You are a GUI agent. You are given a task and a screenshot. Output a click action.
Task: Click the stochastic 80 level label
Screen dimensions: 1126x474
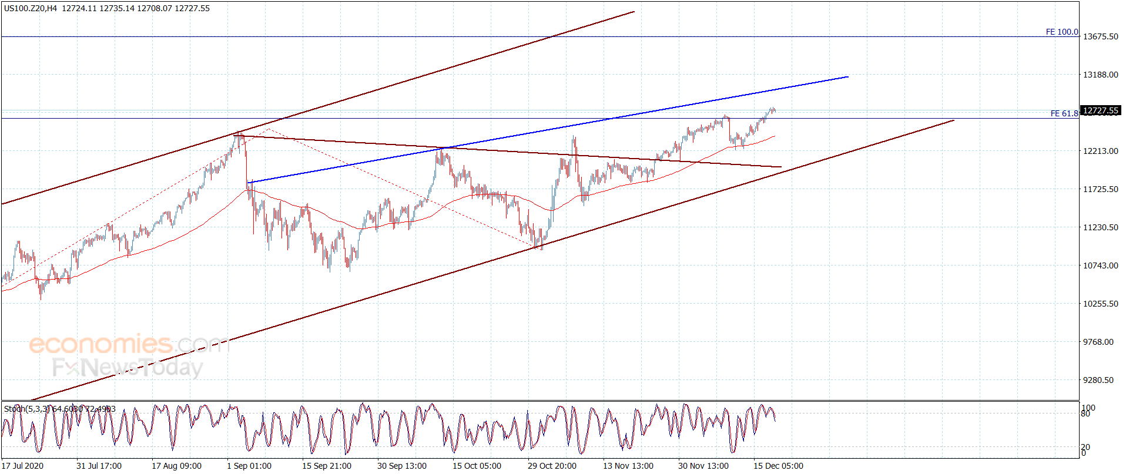(x=1085, y=414)
